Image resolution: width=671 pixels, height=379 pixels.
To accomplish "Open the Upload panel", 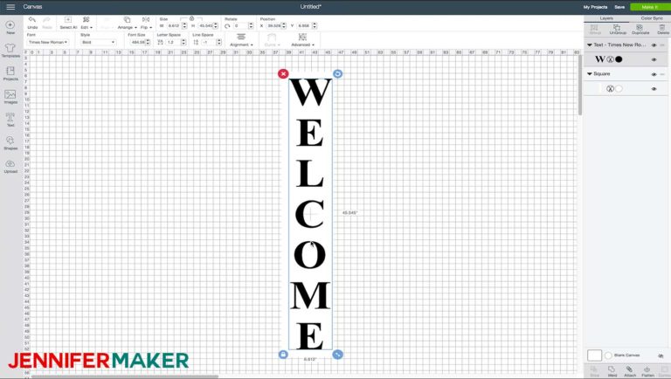I will [x=10, y=167].
